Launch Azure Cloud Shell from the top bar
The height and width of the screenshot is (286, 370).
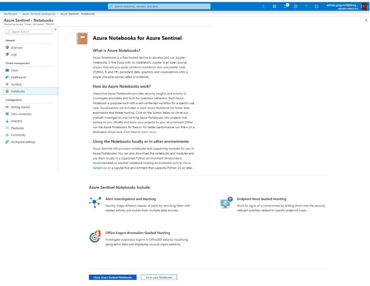[263, 6]
